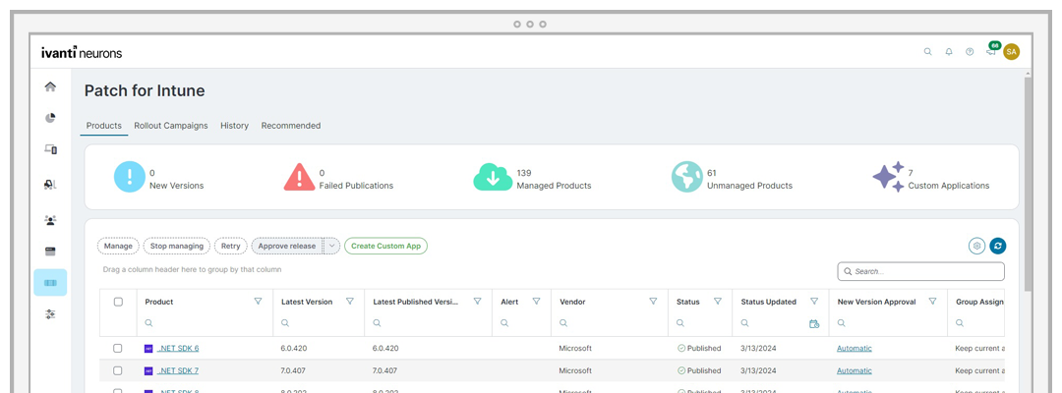
Task: Switch to the Recommended tab
Action: tap(290, 126)
